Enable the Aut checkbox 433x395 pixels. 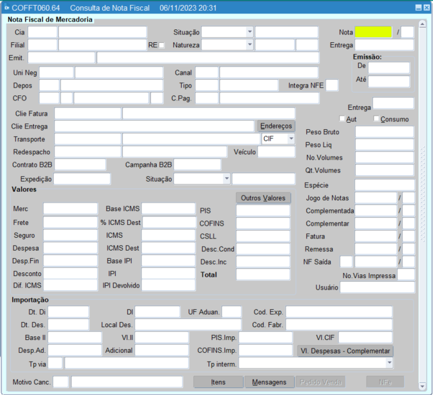point(342,119)
